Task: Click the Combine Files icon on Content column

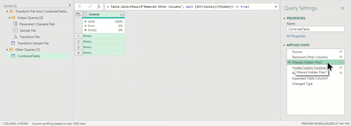Action: click(x=122, y=14)
